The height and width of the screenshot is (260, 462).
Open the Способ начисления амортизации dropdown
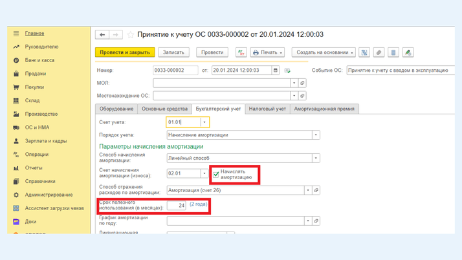click(x=316, y=158)
